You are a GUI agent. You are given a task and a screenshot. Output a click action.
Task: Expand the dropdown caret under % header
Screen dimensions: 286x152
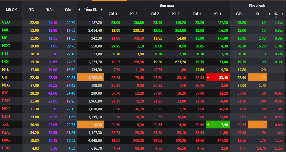coord(276,17)
